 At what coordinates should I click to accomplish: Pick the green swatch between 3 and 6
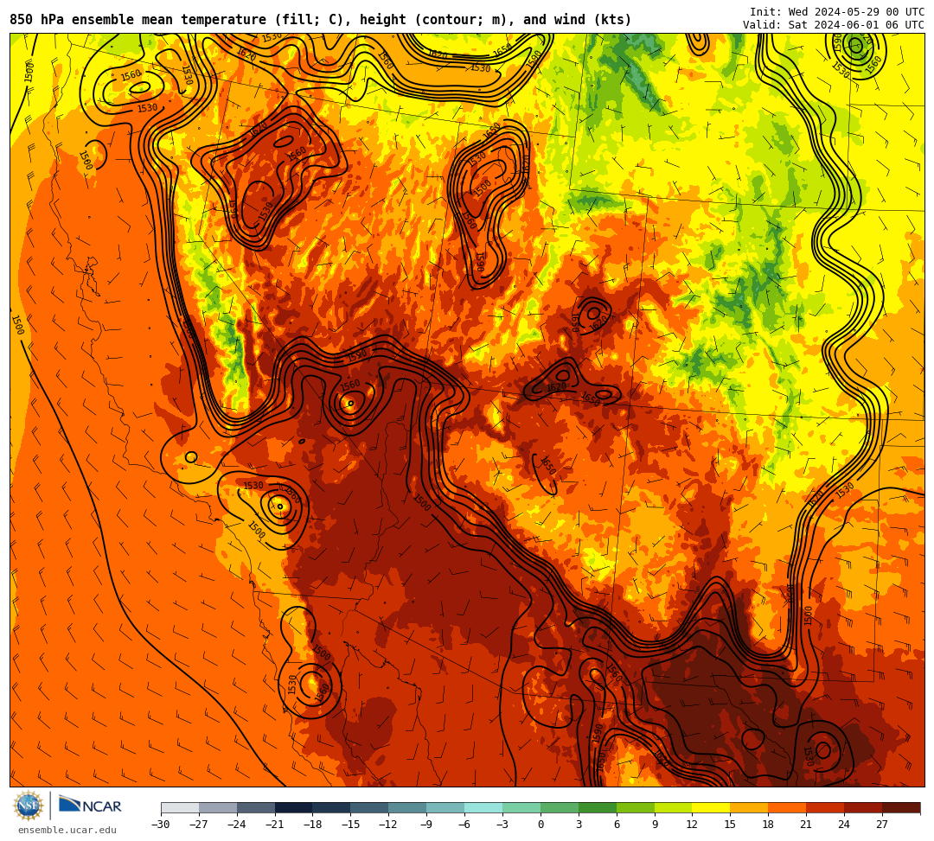click(598, 807)
